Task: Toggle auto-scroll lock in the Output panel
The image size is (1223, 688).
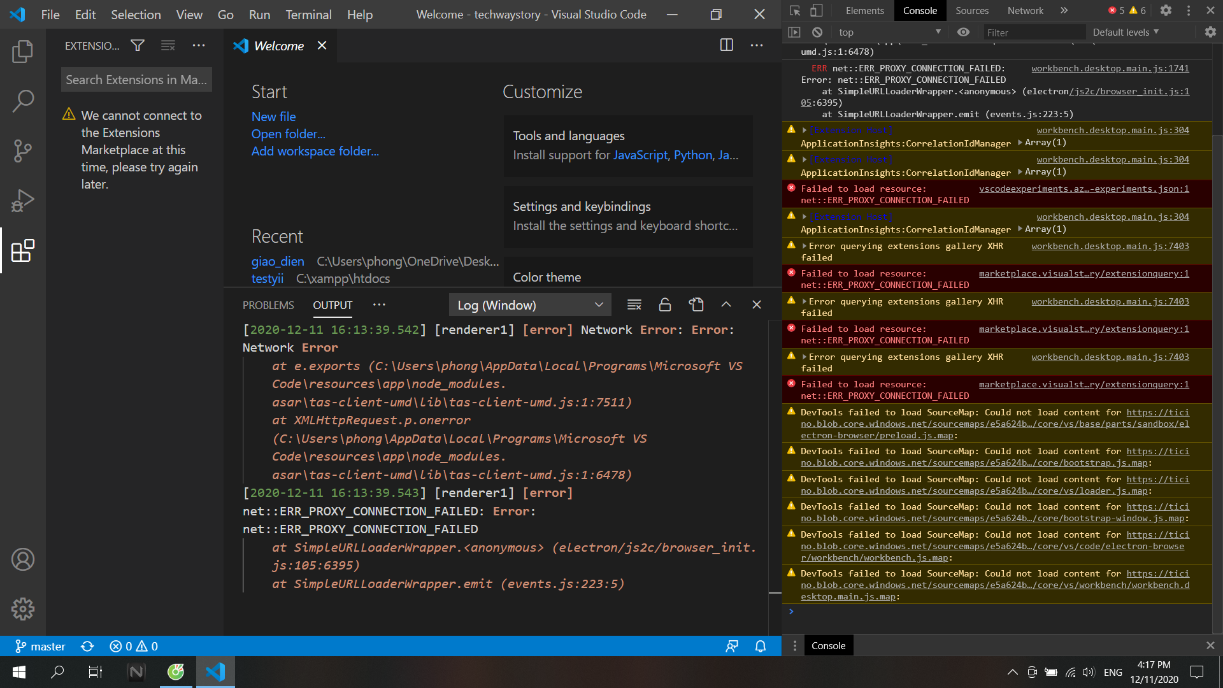Action: click(664, 305)
